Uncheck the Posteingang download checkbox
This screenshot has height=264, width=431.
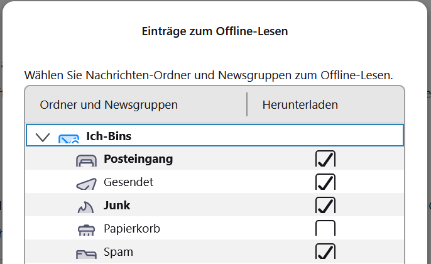325,160
